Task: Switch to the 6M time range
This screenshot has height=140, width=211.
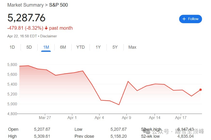Action: click(x=63, y=47)
